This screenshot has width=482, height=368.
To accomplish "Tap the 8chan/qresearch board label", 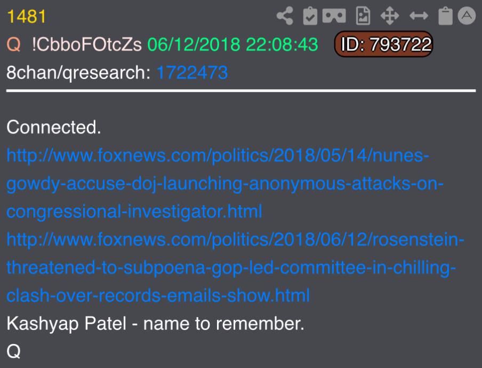I will 78,73.
